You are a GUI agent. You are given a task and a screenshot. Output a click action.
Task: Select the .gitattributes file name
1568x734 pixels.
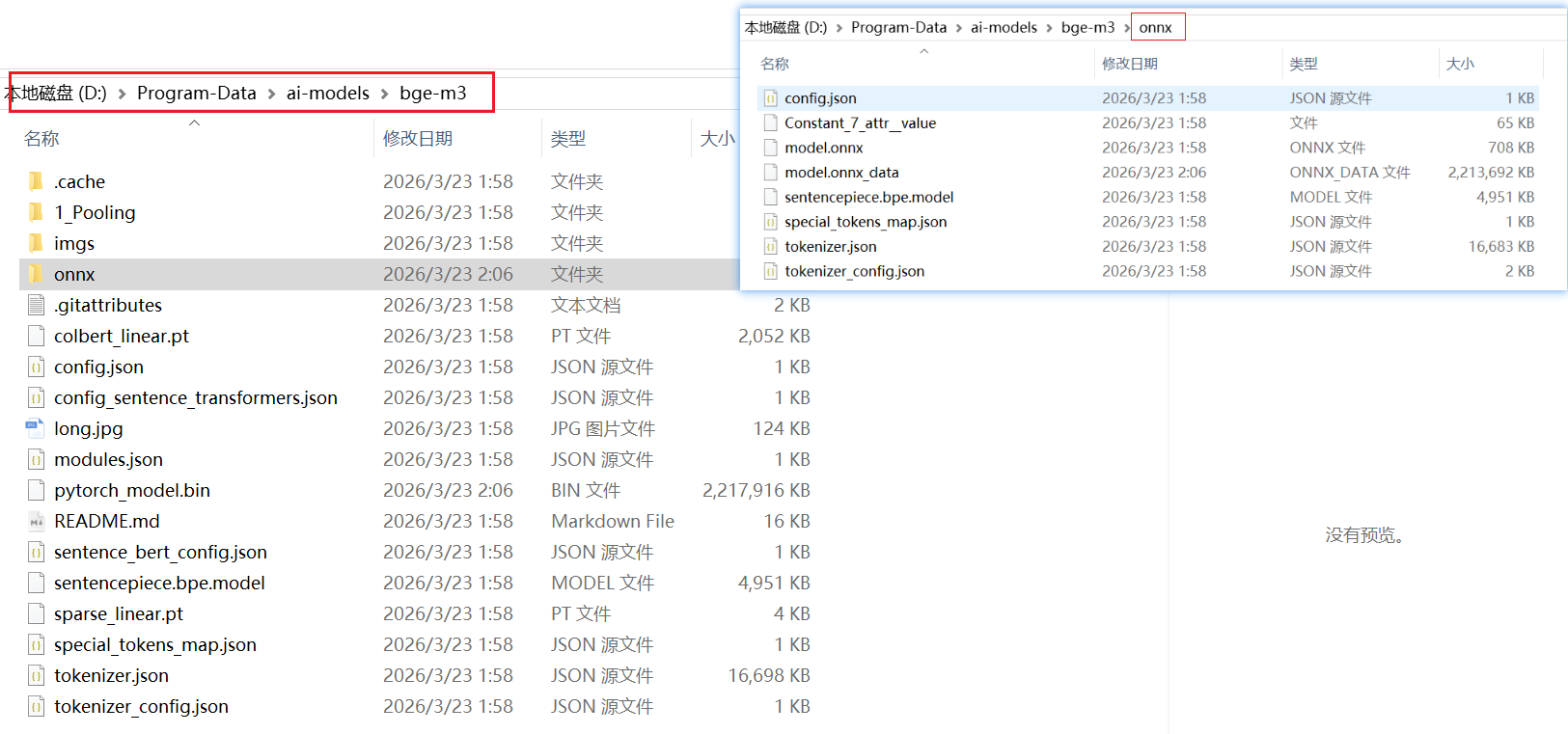(108, 305)
